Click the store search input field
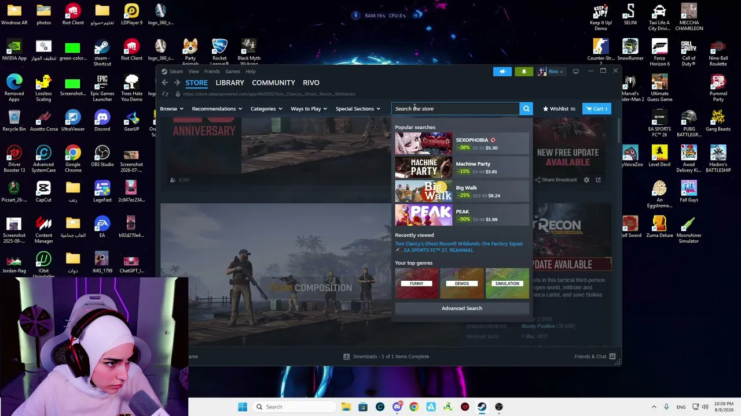This screenshot has width=741, height=416. pyautogui.click(x=455, y=109)
